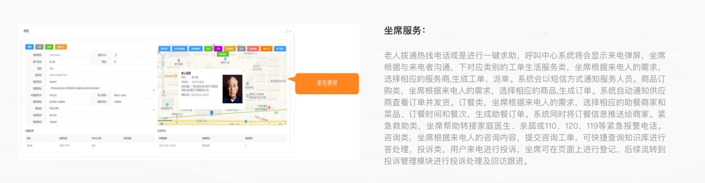
Task: Maximize the 来电 dialog
Action: point(287,31)
